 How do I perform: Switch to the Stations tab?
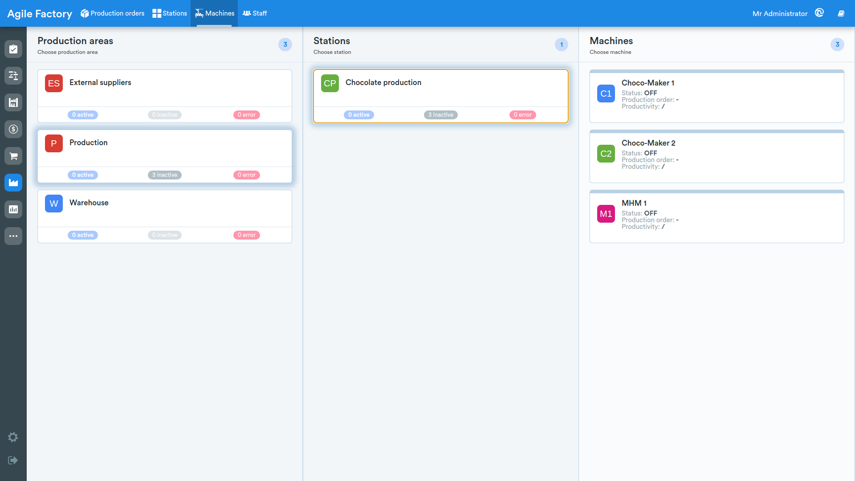[x=170, y=13]
